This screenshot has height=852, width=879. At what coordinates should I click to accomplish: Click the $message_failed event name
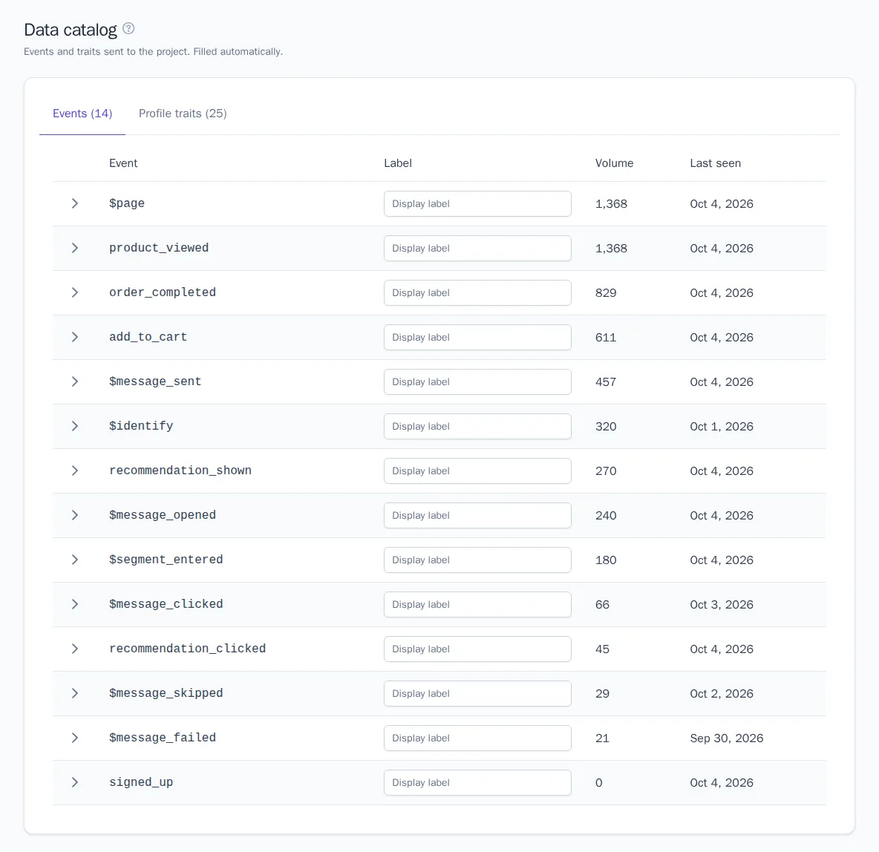point(163,738)
